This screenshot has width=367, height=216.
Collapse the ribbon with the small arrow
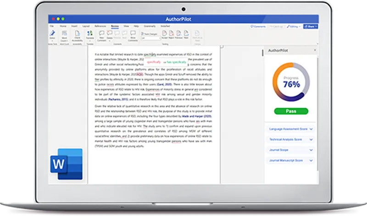[317, 44]
